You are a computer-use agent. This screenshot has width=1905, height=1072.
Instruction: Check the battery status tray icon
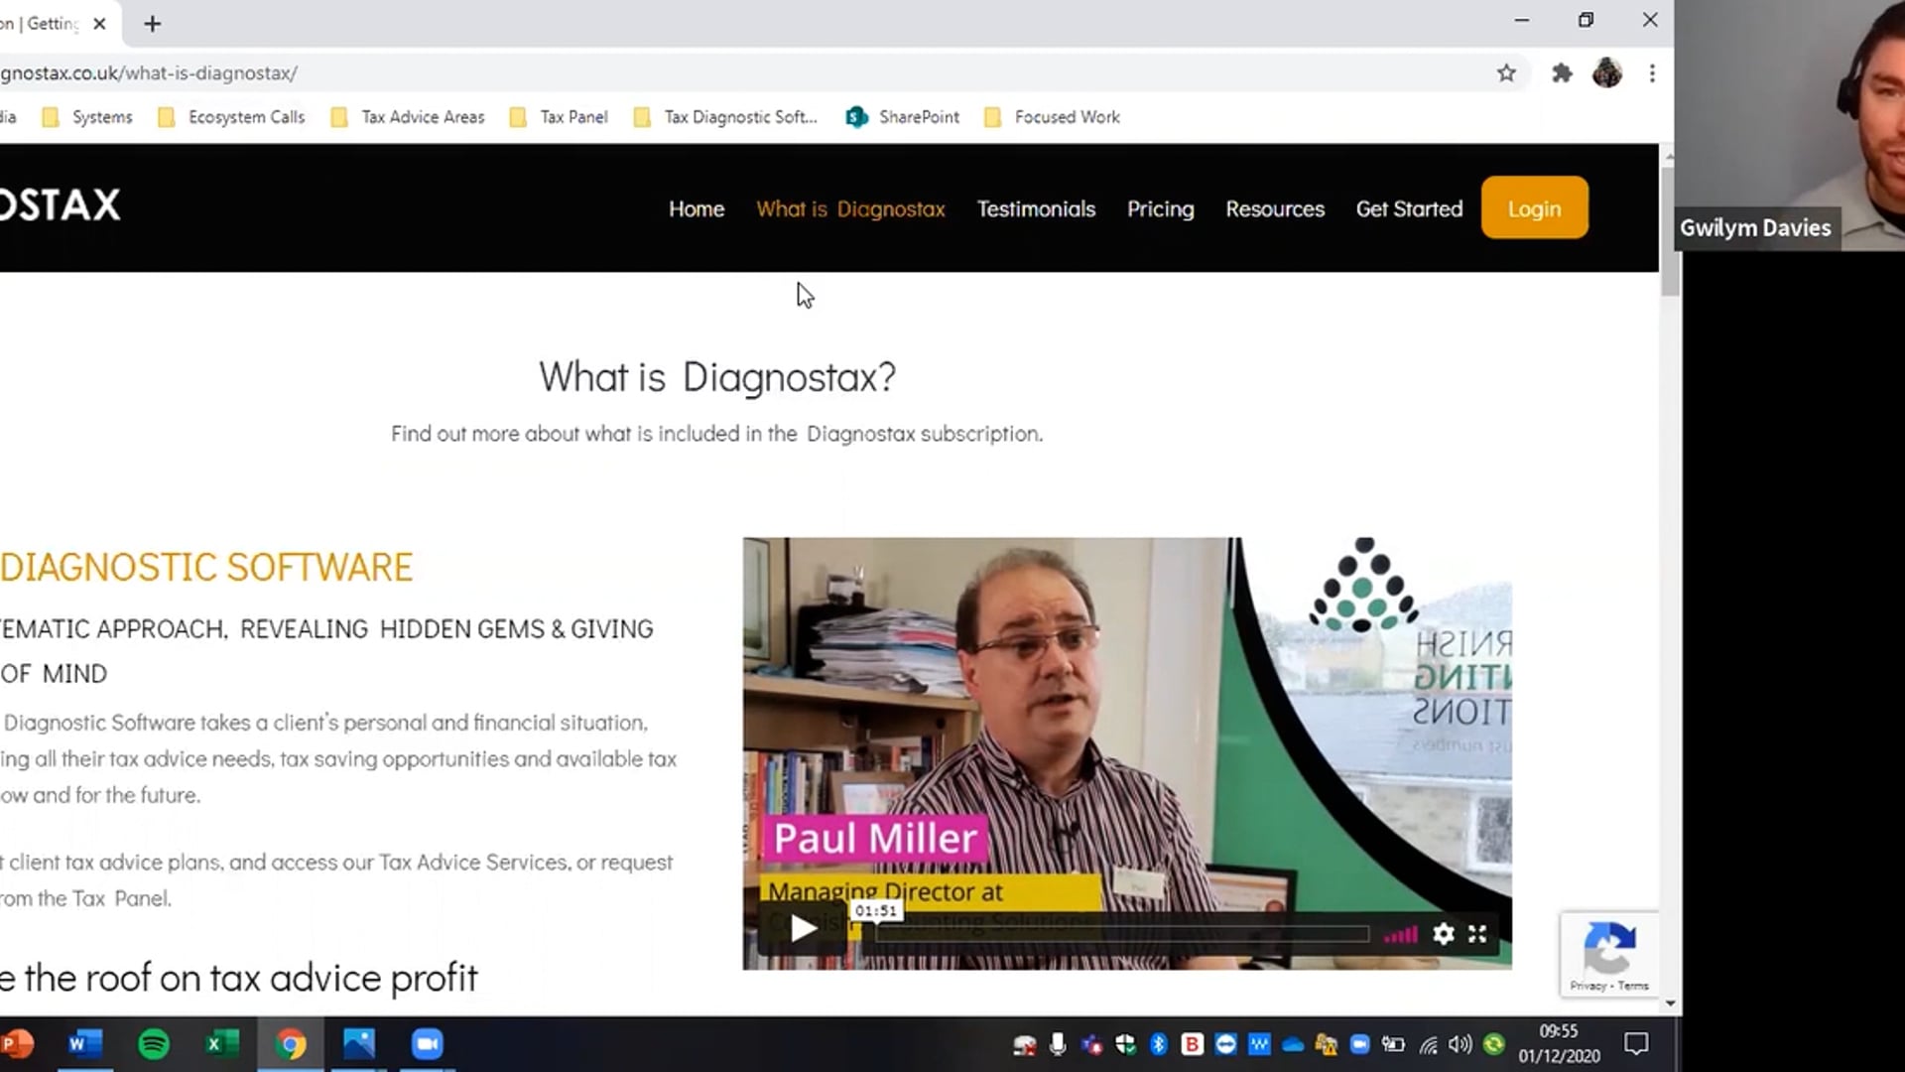point(1394,1044)
